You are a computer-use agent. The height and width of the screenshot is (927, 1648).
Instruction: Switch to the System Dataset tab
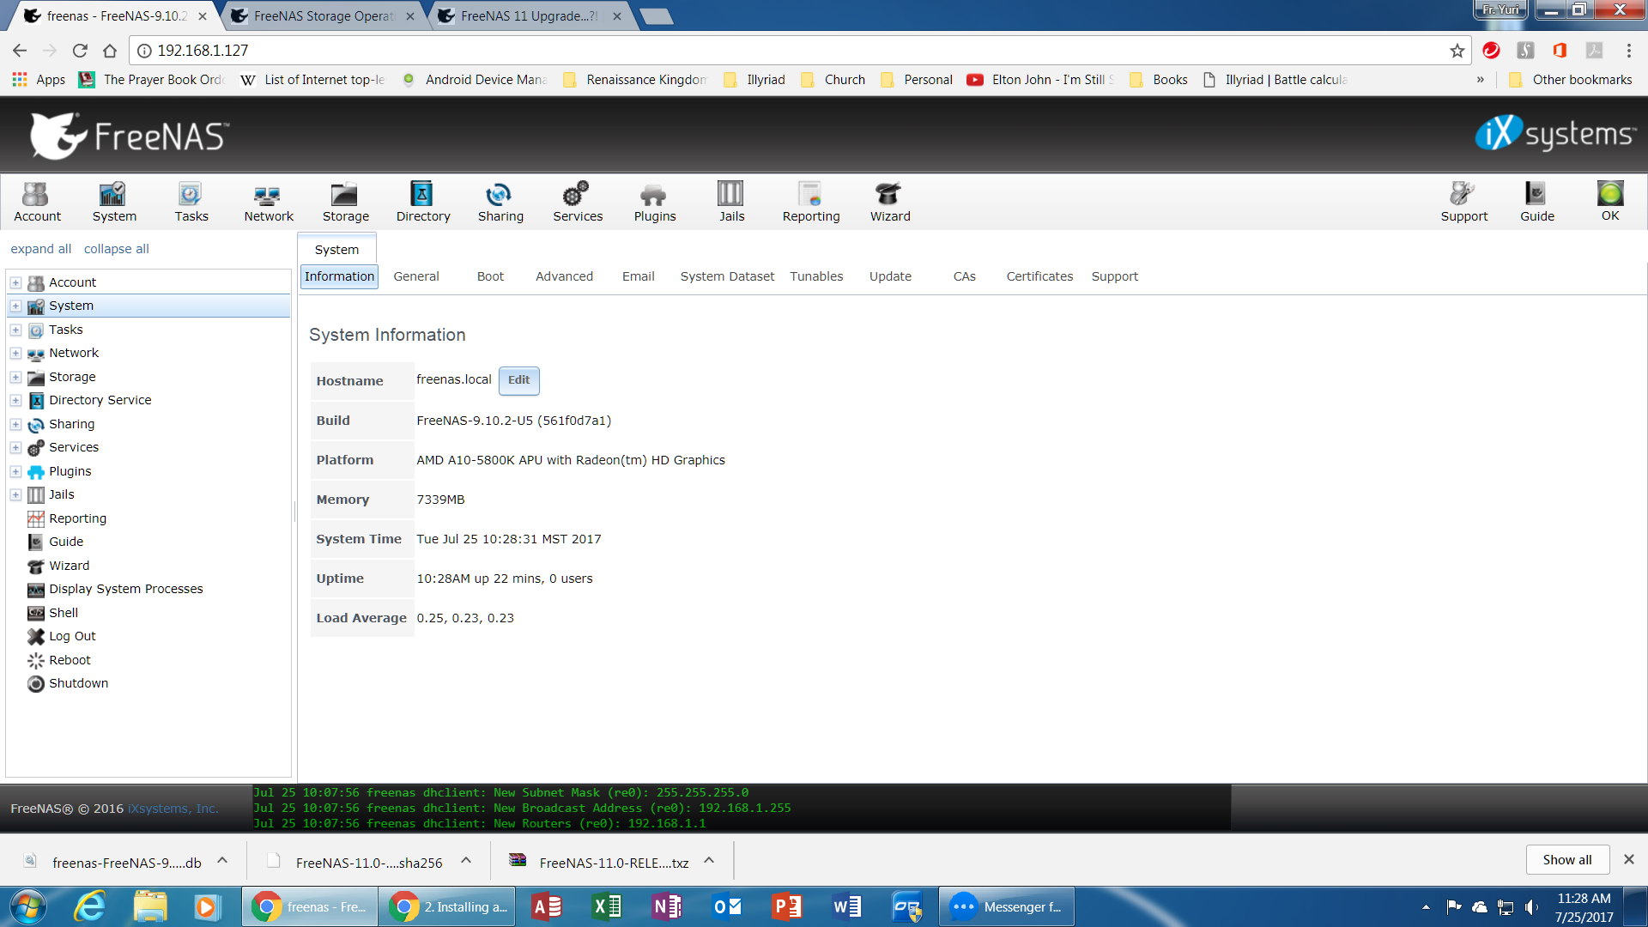click(727, 276)
